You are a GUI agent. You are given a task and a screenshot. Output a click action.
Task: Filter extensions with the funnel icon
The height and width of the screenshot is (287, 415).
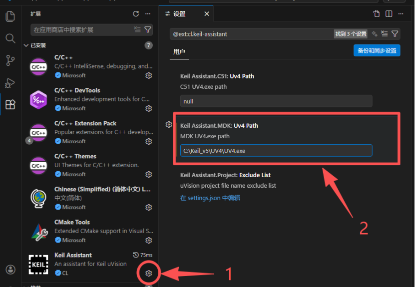pos(148,29)
